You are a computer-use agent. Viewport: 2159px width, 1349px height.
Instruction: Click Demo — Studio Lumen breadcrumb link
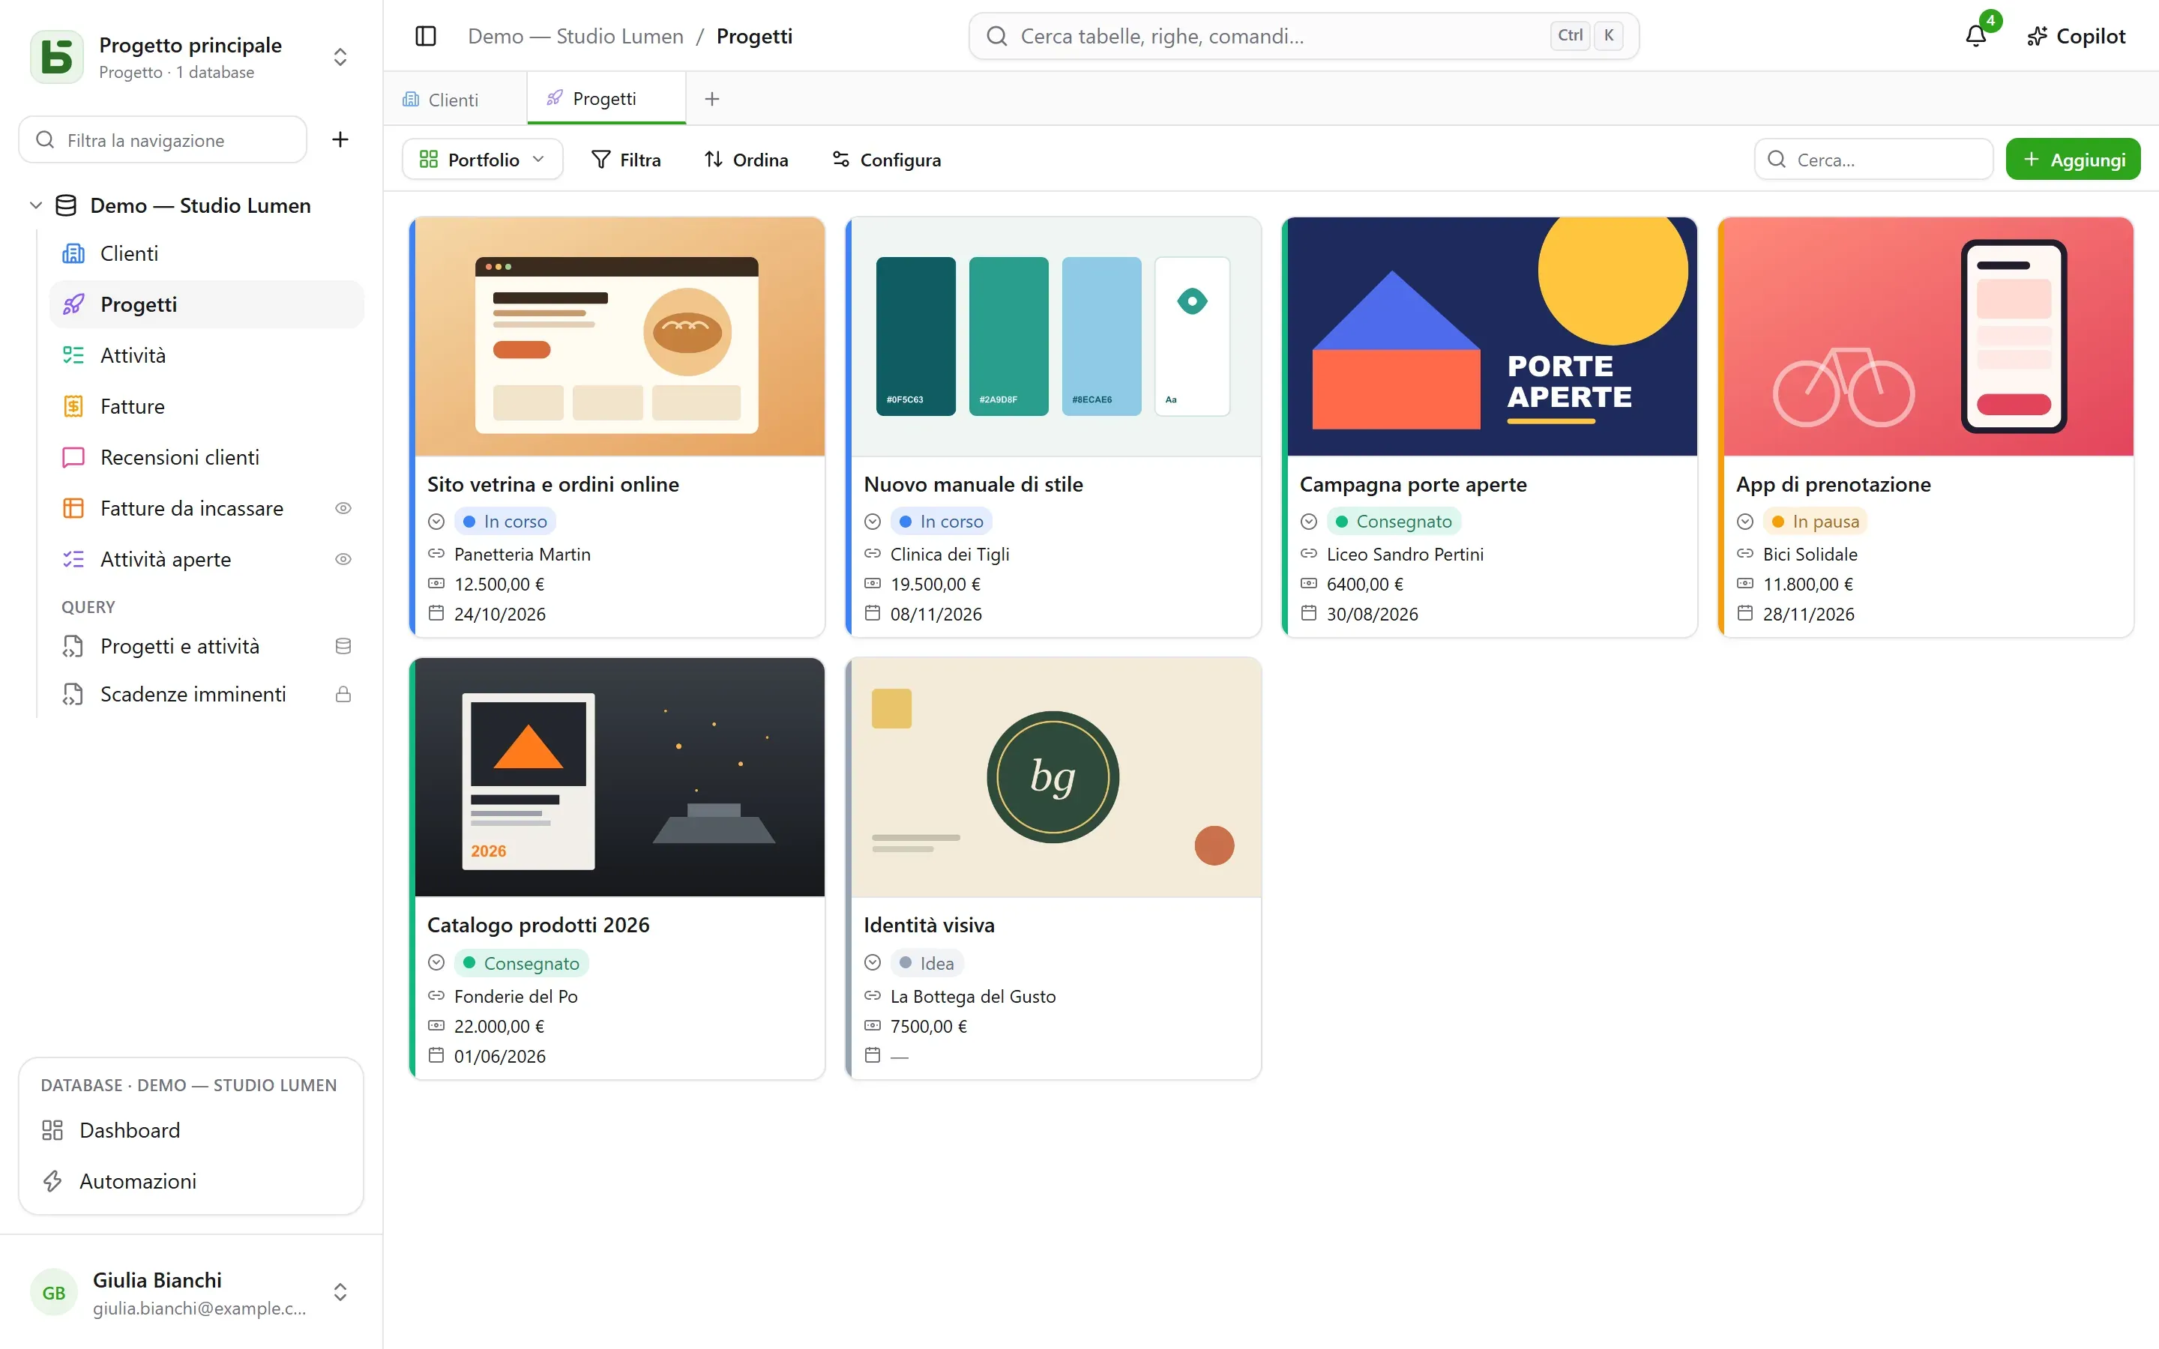point(576,36)
